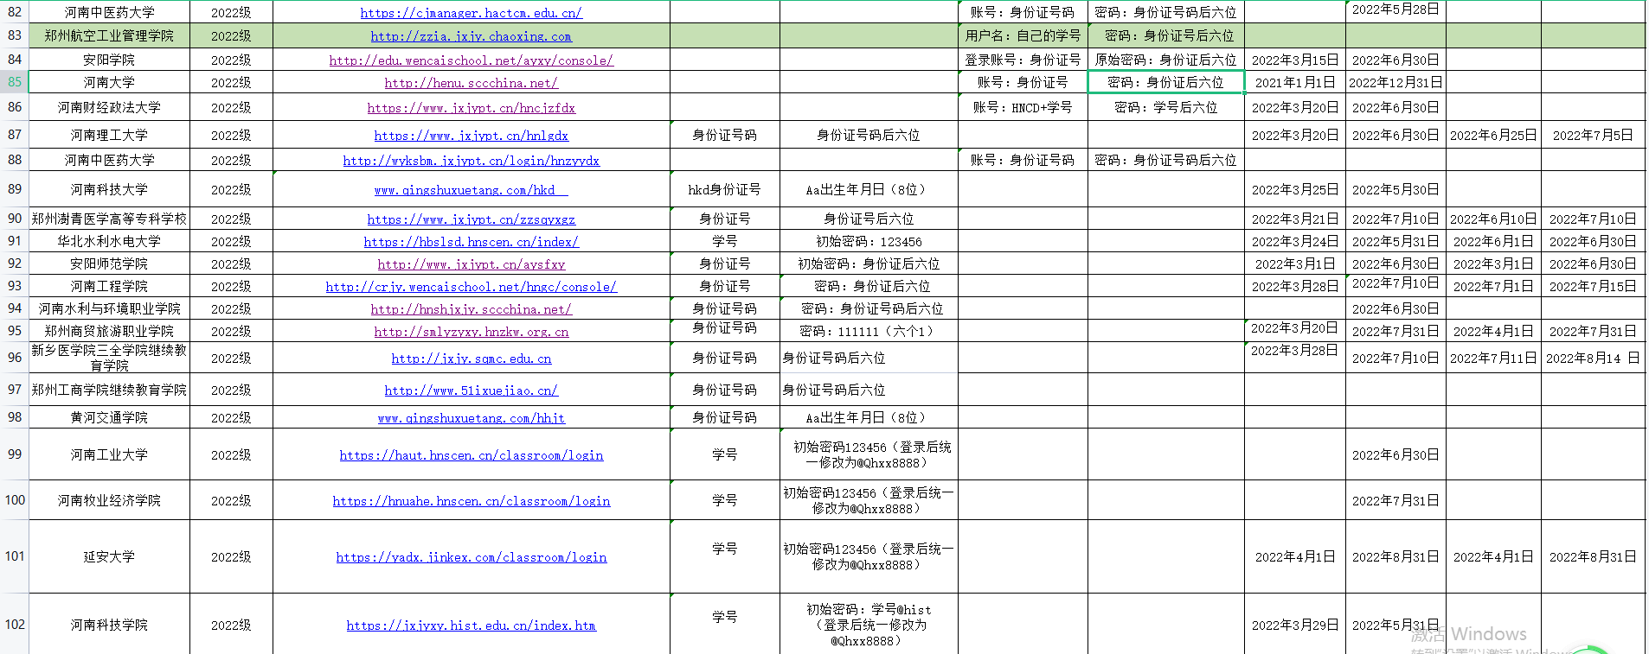Viewport: 1649px width, 654px height.
Task: Open the cjmanager.hactcm.edu.cn link
Action: coord(471,13)
